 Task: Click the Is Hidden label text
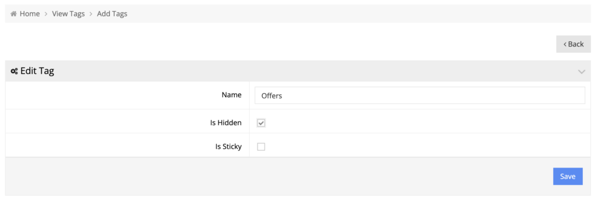(226, 123)
